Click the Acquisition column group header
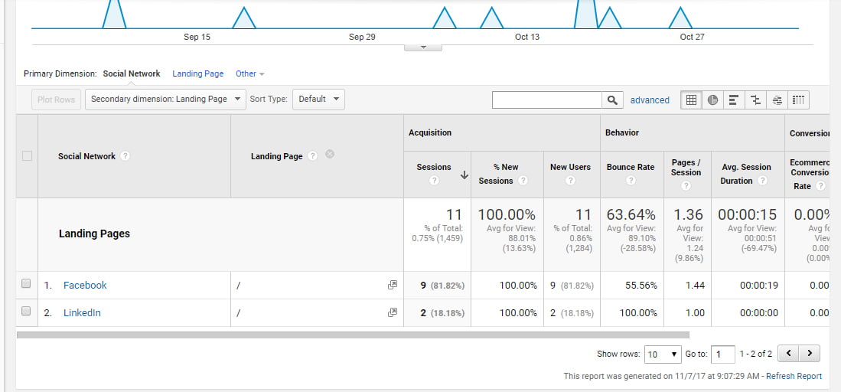Screen dimensions: 841x392 429,132
